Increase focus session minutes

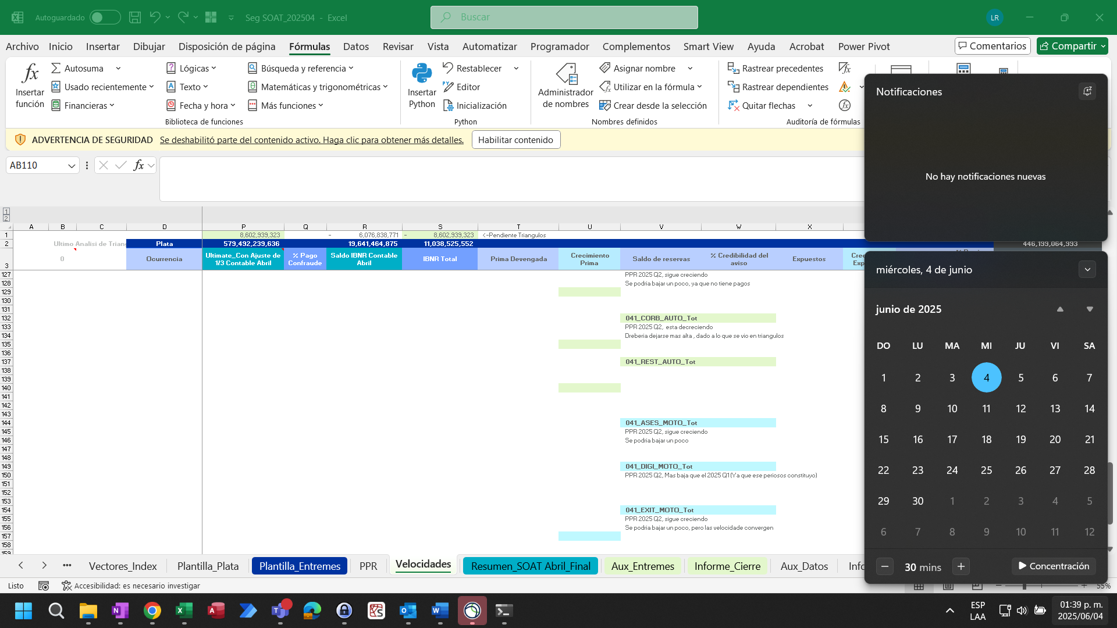tap(961, 566)
